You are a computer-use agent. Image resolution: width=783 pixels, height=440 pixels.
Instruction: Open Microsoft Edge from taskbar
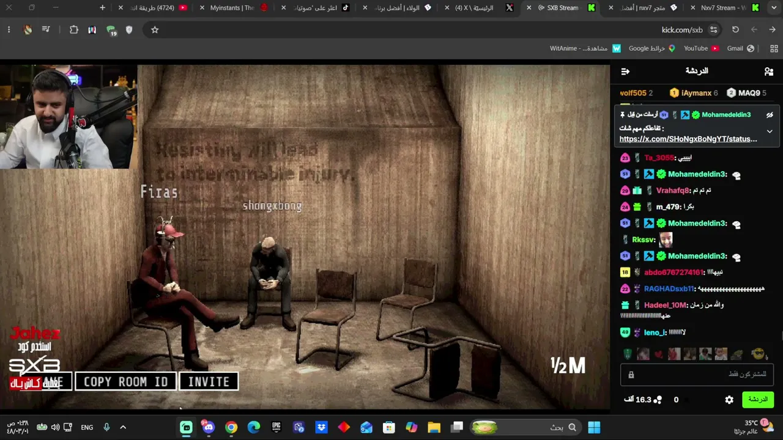click(253, 428)
